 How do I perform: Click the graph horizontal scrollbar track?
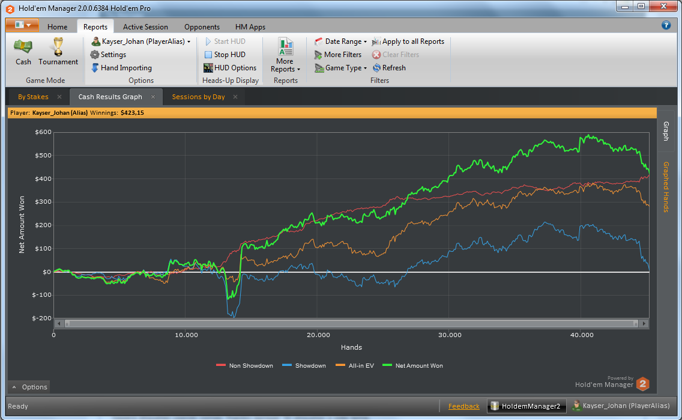point(351,323)
